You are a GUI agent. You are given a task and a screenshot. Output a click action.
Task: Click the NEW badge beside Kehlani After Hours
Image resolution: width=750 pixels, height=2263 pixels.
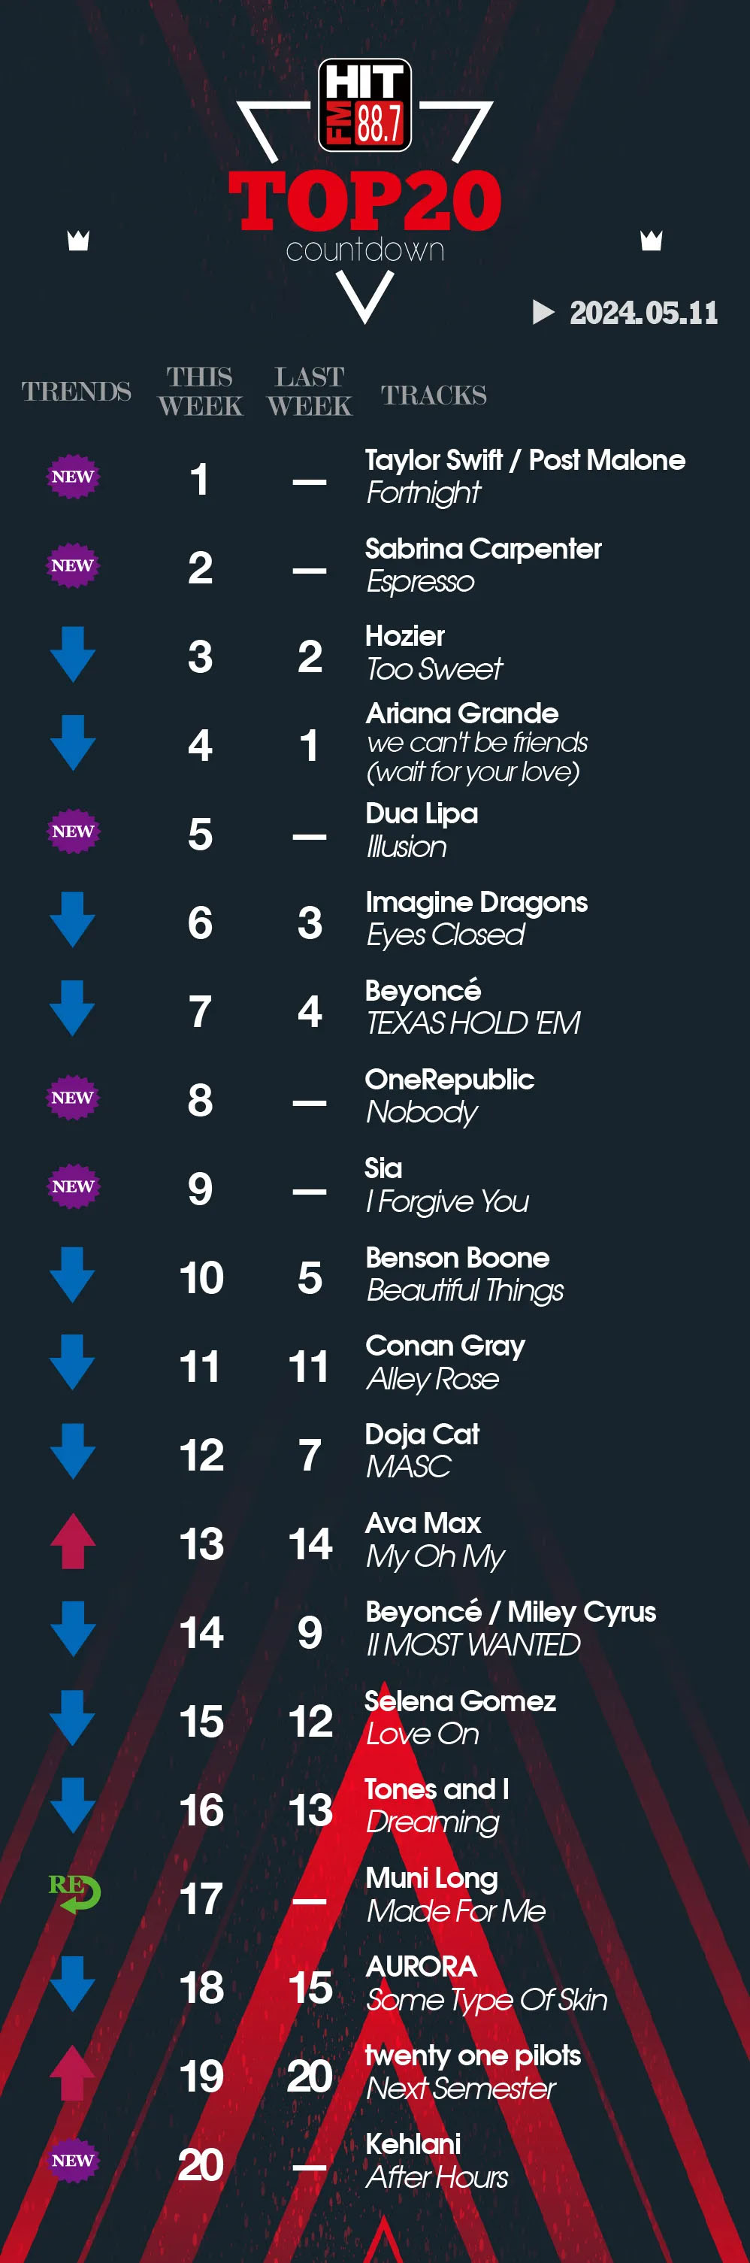click(x=73, y=2160)
